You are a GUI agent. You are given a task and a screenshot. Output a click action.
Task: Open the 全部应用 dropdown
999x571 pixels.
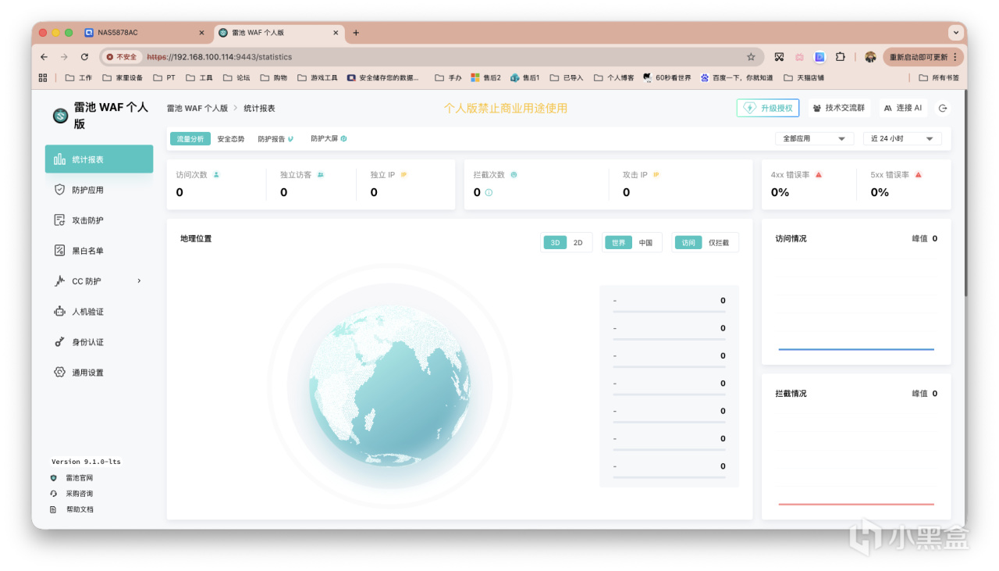click(x=814, y=139)
